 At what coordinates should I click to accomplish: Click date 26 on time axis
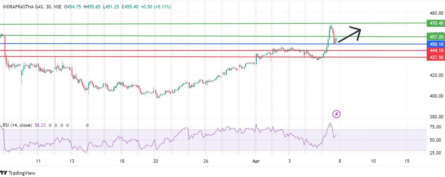click(206, 161)
